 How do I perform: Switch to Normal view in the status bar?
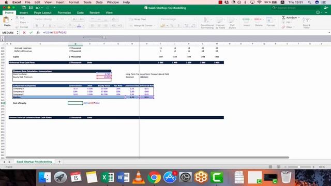coord(270,167)
